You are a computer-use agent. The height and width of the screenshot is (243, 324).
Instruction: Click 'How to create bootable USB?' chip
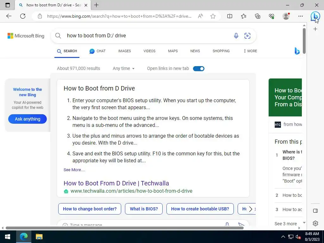click(200, 209)
